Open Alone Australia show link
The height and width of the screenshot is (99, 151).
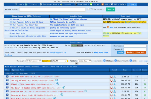(x=17, y=33)
